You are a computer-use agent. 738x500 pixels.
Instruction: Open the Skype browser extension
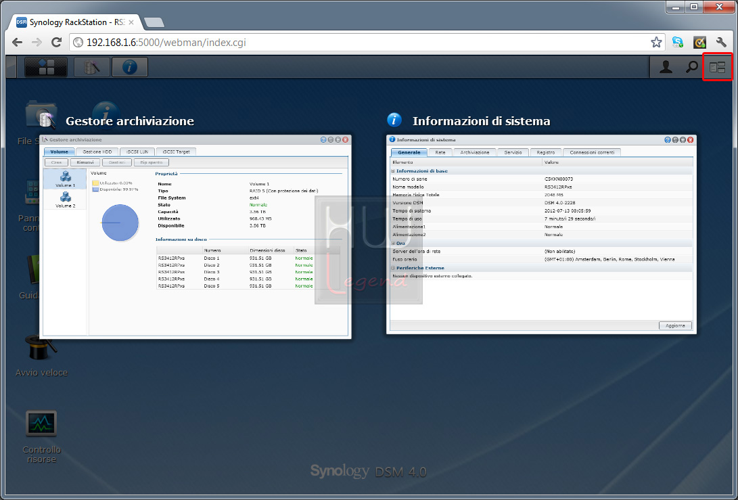678,43
